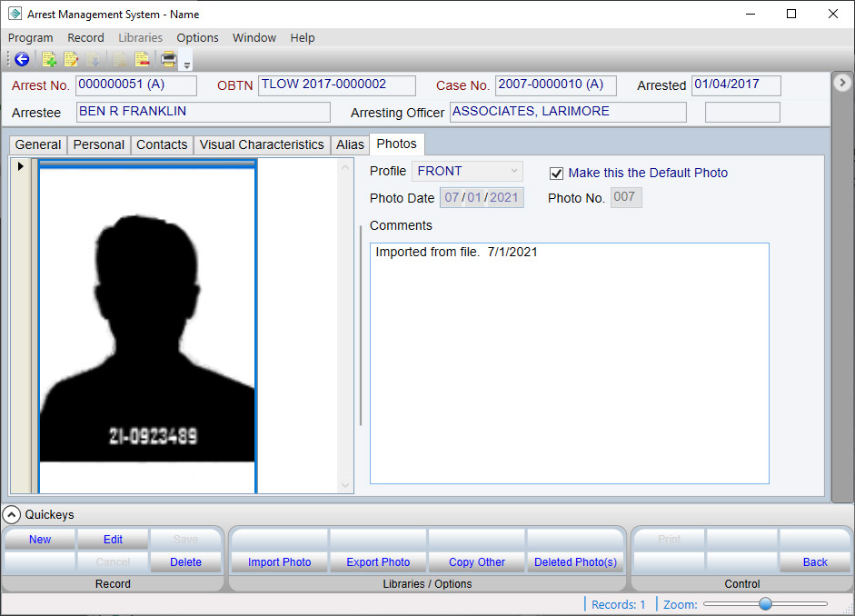This screenshot has height=616, width=855.
Task: Click the Arrest Management System title bar icon
Action: [13, 14]
